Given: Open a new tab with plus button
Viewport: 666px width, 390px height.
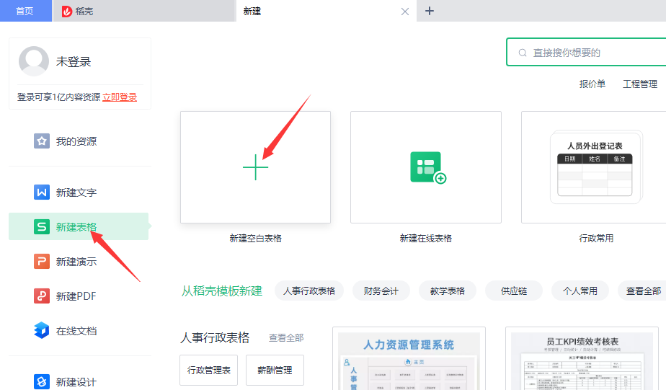Looking at the screenshot, I should [x=430, y=11].
